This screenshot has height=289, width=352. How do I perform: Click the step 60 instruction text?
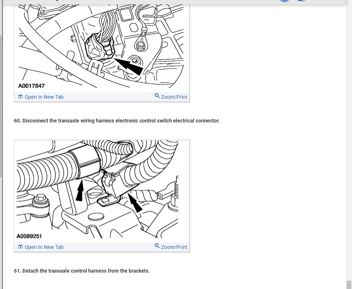point(117,121)
